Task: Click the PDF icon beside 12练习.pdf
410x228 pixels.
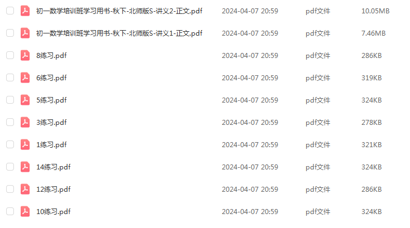Action: 25,189
